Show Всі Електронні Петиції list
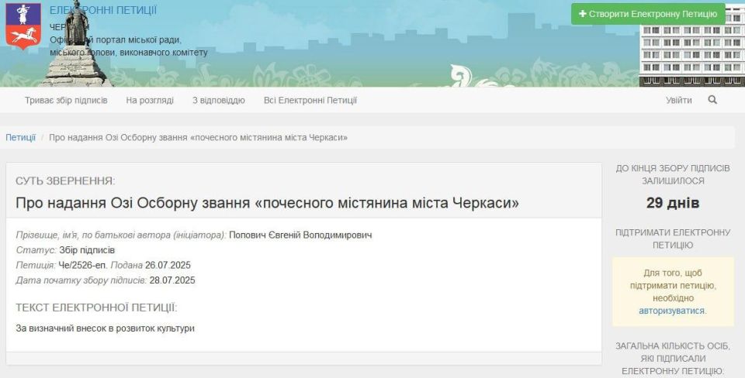The image size is (745, 378). [310, 100]
